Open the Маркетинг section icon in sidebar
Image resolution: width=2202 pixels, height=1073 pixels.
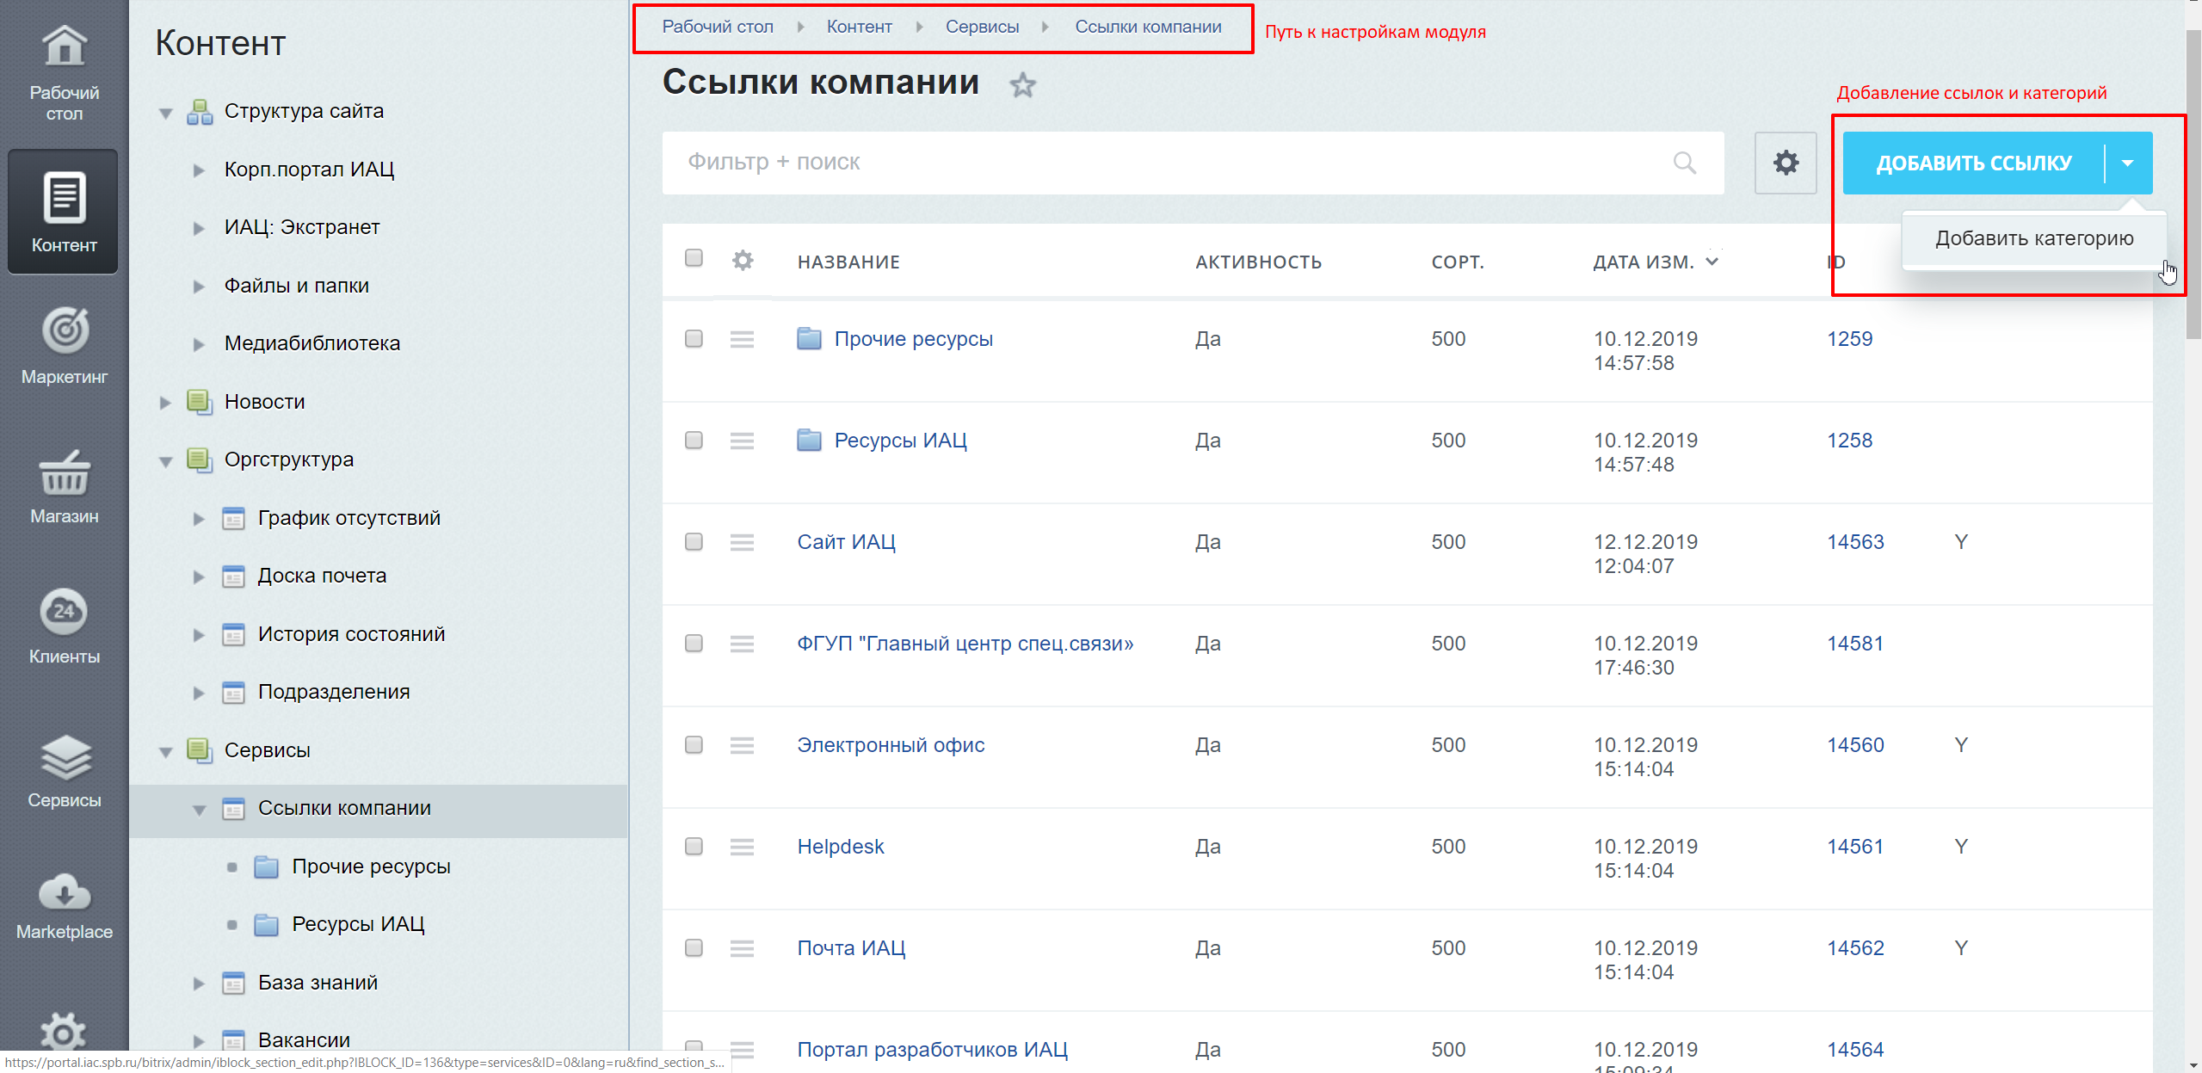tap(65, 331)
